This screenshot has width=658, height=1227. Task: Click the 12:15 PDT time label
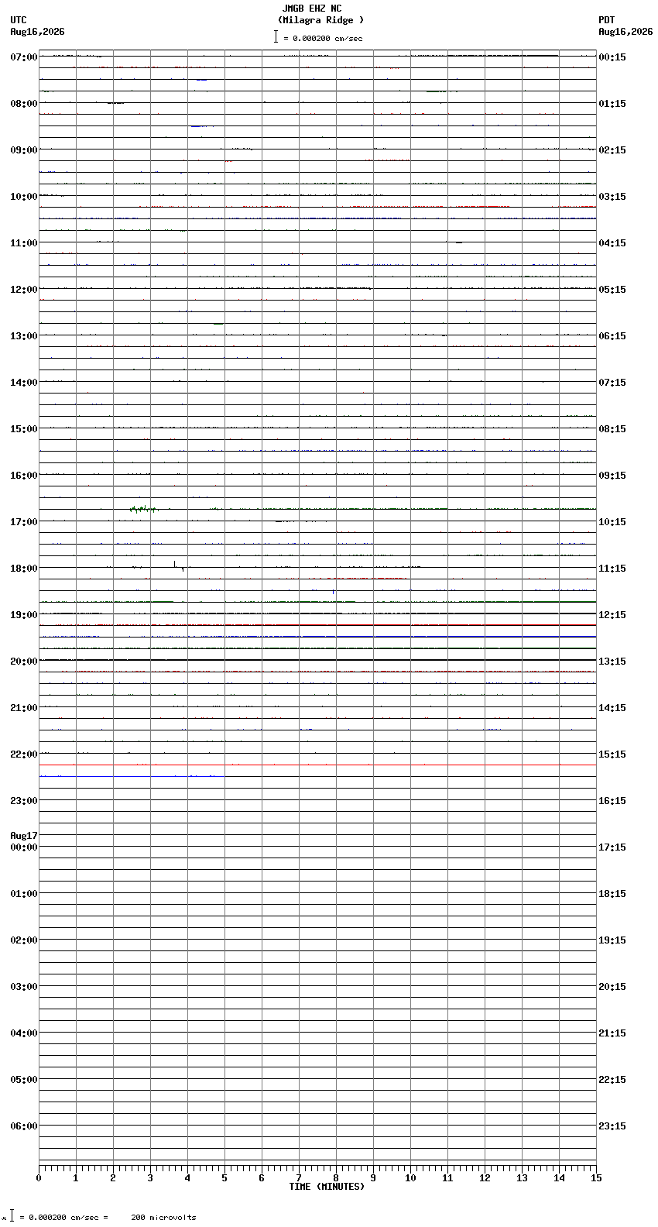point(612,615)
